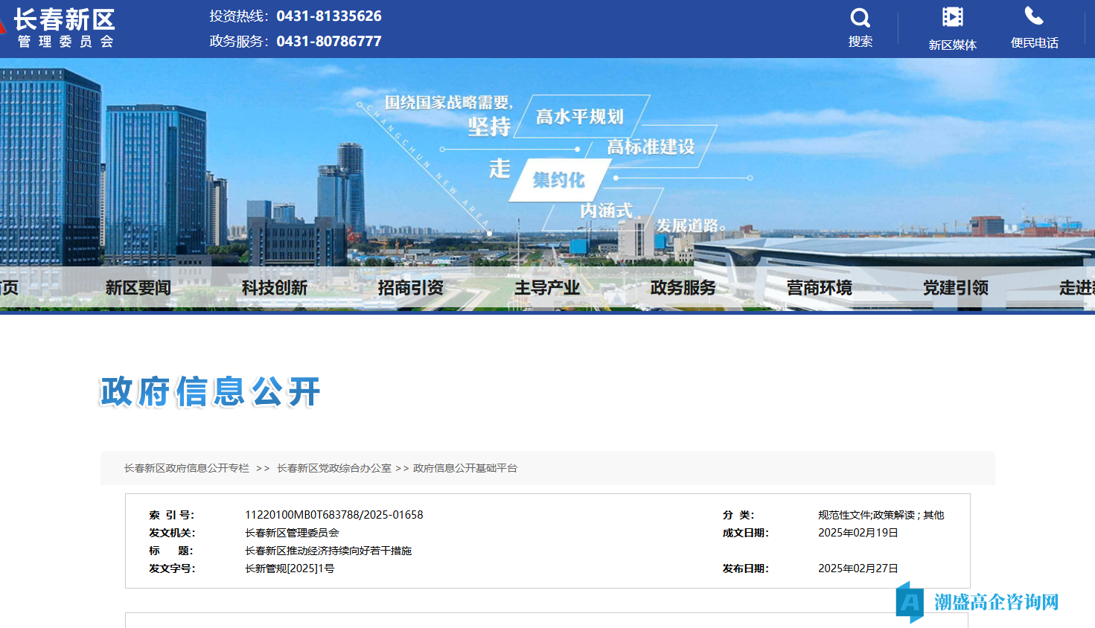This screenshot has width=1095, height=628.
Task: Select 党建引领 in the navigation bar
Action: pyautogui.click(x=955, y=288)
